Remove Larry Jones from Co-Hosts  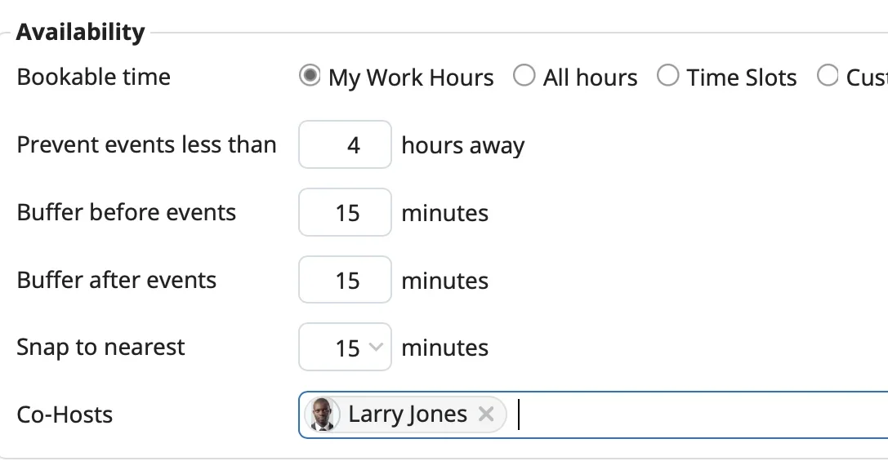(x=486, y=414)
